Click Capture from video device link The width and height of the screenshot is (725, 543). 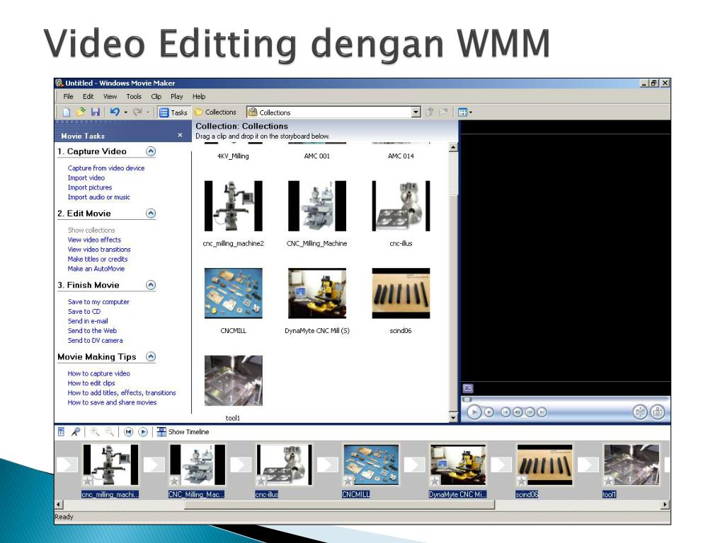106,168
